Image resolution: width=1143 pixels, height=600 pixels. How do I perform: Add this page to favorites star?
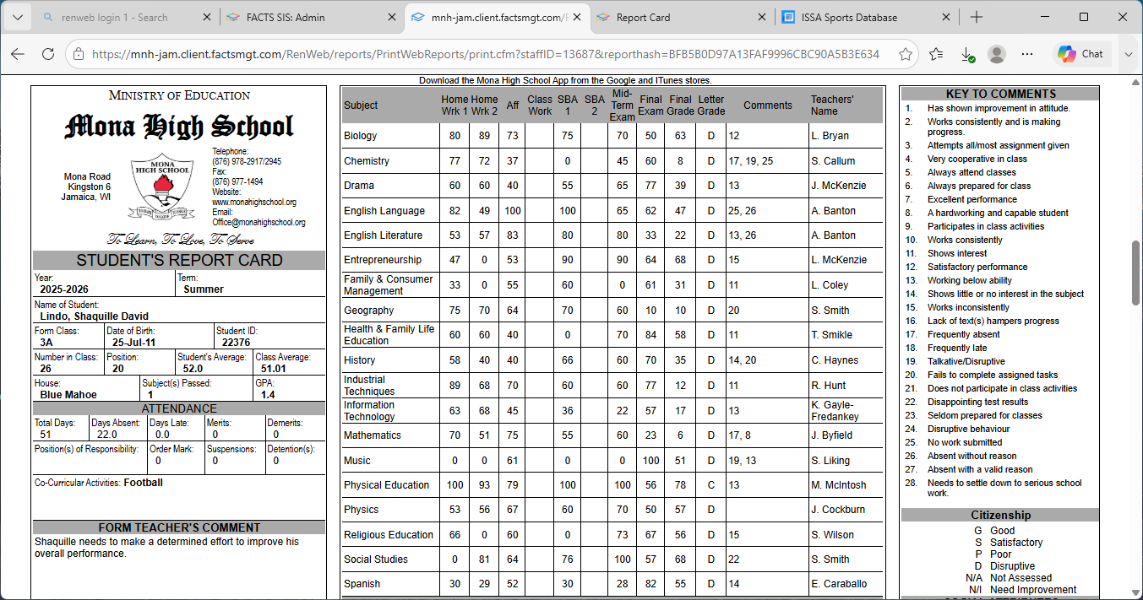[x=906, y=54]
